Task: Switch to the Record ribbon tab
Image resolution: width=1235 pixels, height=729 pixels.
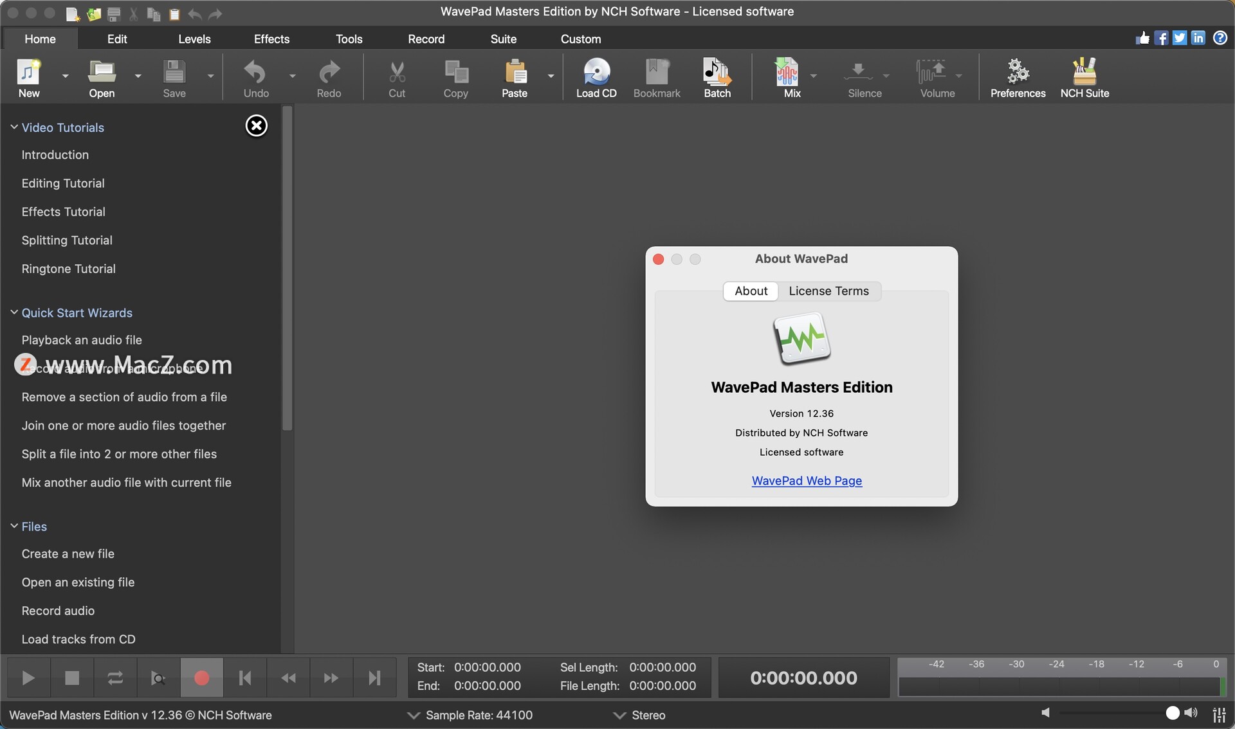Action: pyautogui.click(x=426, y=39)
